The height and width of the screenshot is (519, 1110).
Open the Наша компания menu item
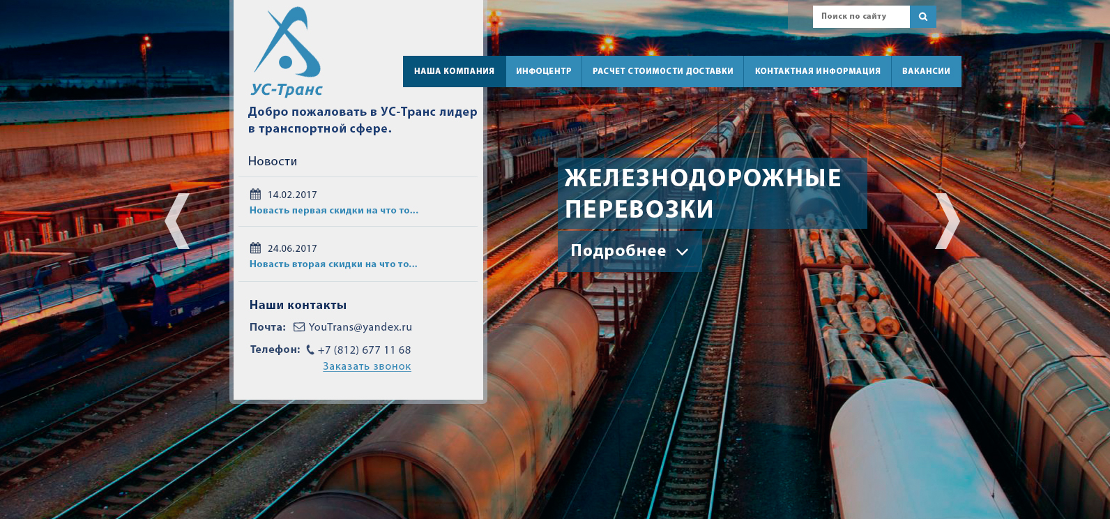click(455, 71)
